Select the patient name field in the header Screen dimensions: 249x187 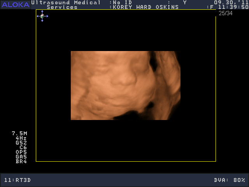[146, 7]
